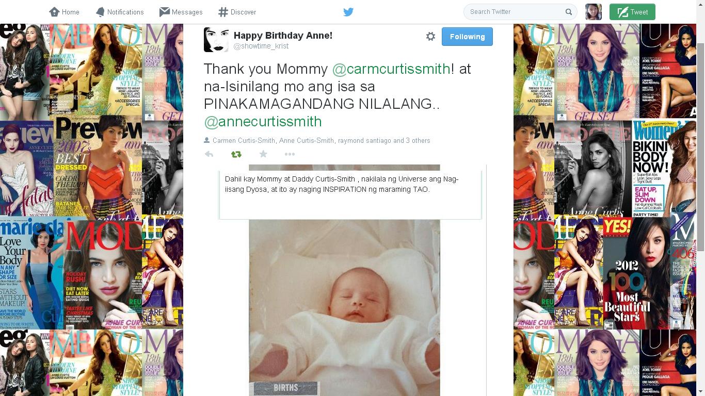This screenshot has height=396, width=705.
Task: Click the green Tweet compose button
Action: click(632, 12)
